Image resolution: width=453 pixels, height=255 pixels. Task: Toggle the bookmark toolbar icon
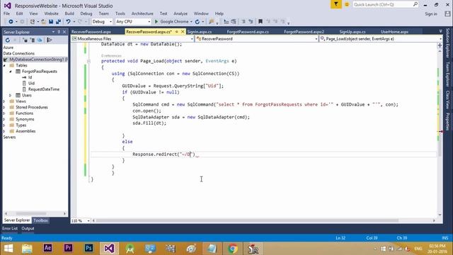click(x=260, y=22)
